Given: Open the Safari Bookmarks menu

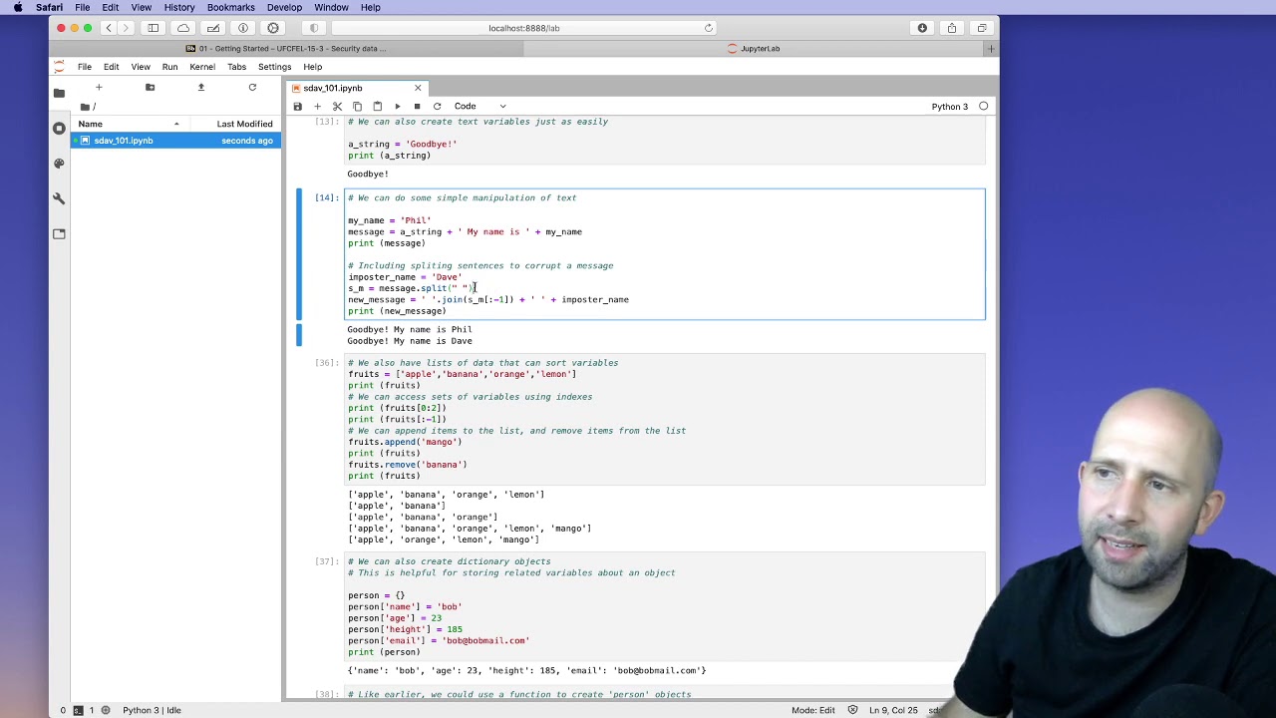Looking at the screenshot, I should pos(230,7).
